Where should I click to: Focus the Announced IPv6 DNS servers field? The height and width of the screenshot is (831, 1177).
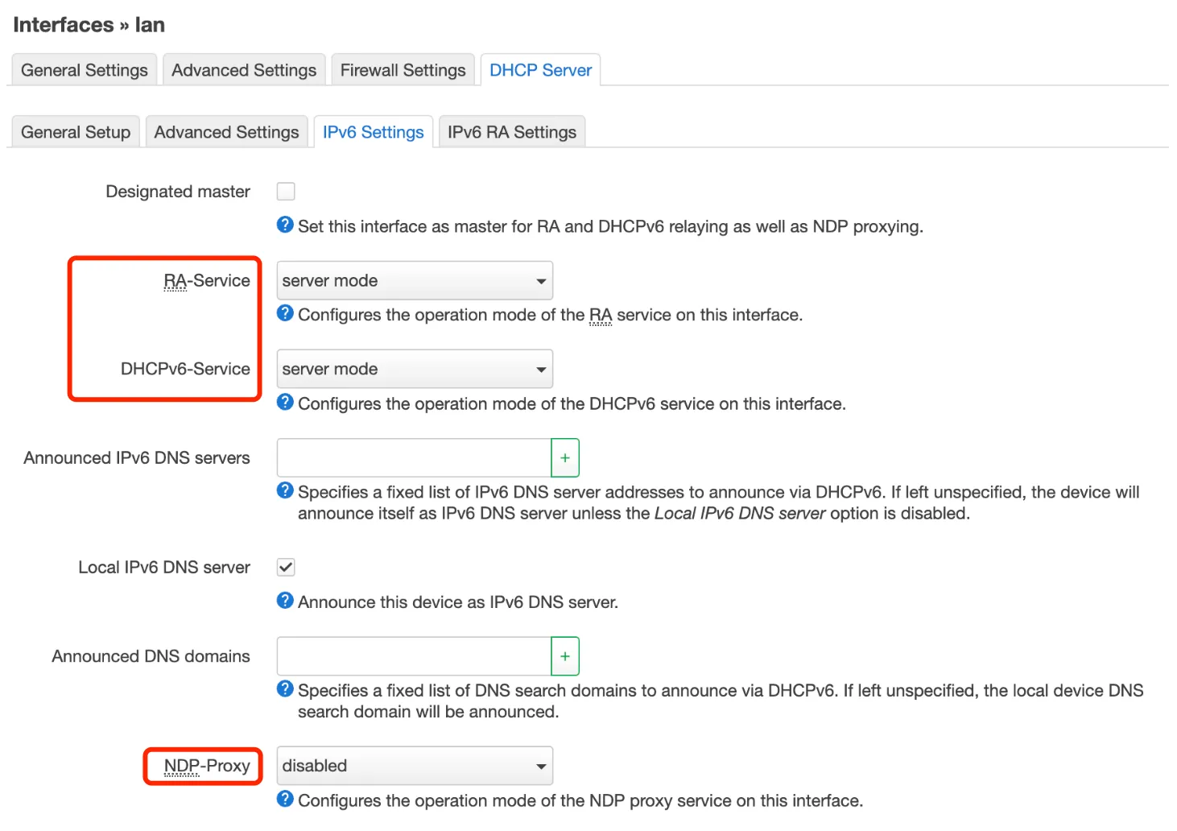pos(414,458)
